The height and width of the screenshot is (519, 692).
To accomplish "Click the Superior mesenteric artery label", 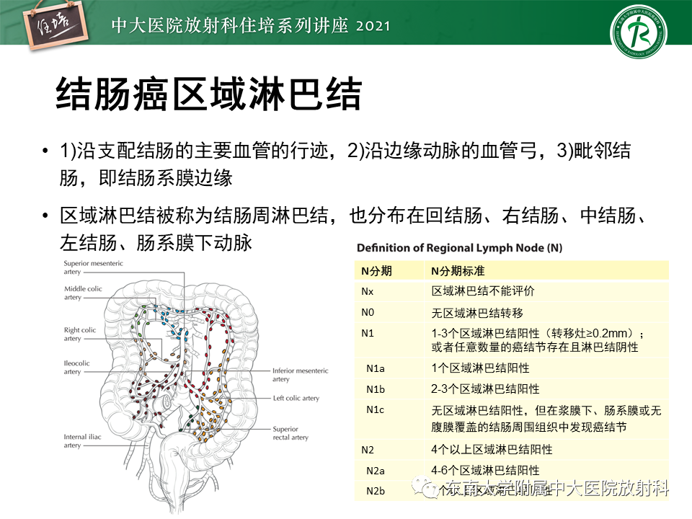I will click(x=93, y=267).
